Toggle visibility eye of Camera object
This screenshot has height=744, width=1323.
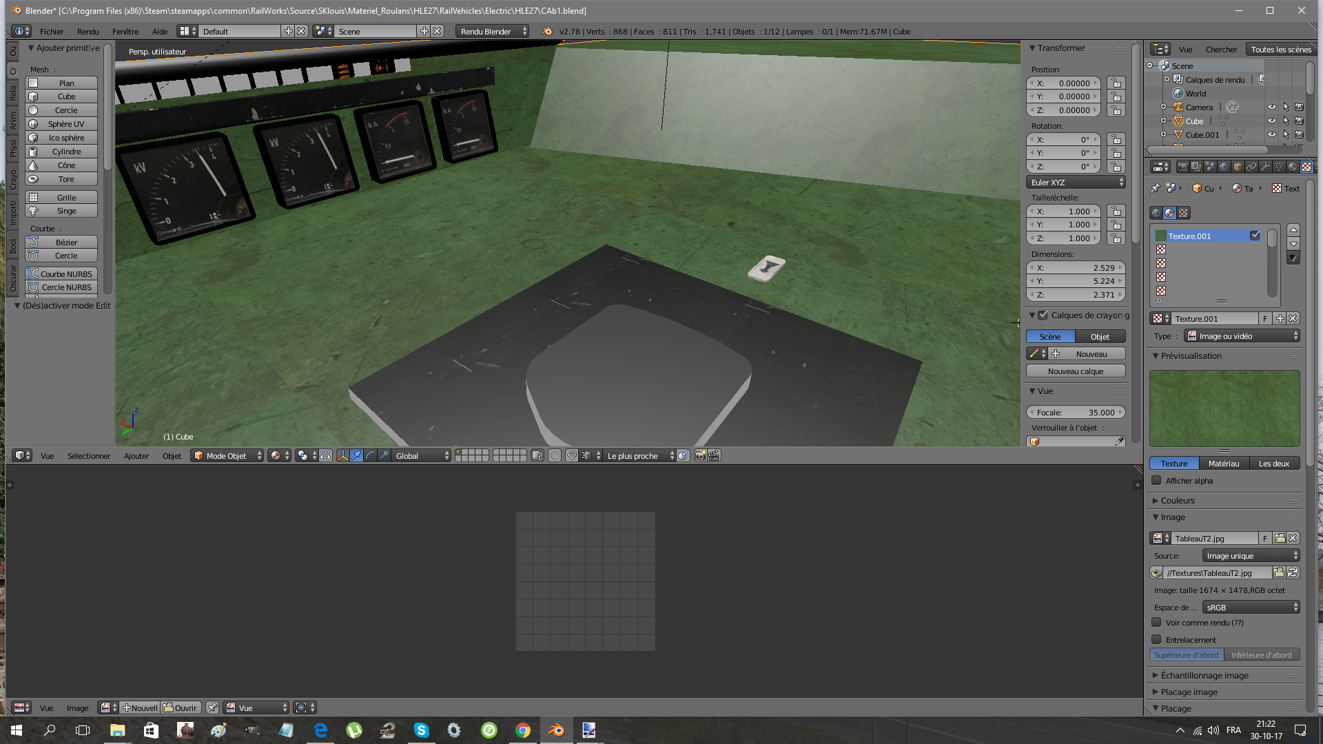pos(1272,107)
